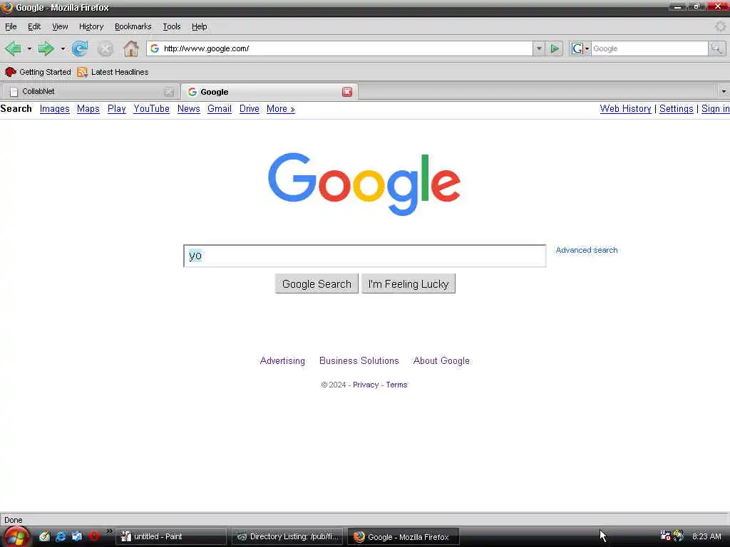Image resolution: width=730 pixels, height=547 pixels.
Task: Open the Business Solutions footer link
Action: click(359, 361)
